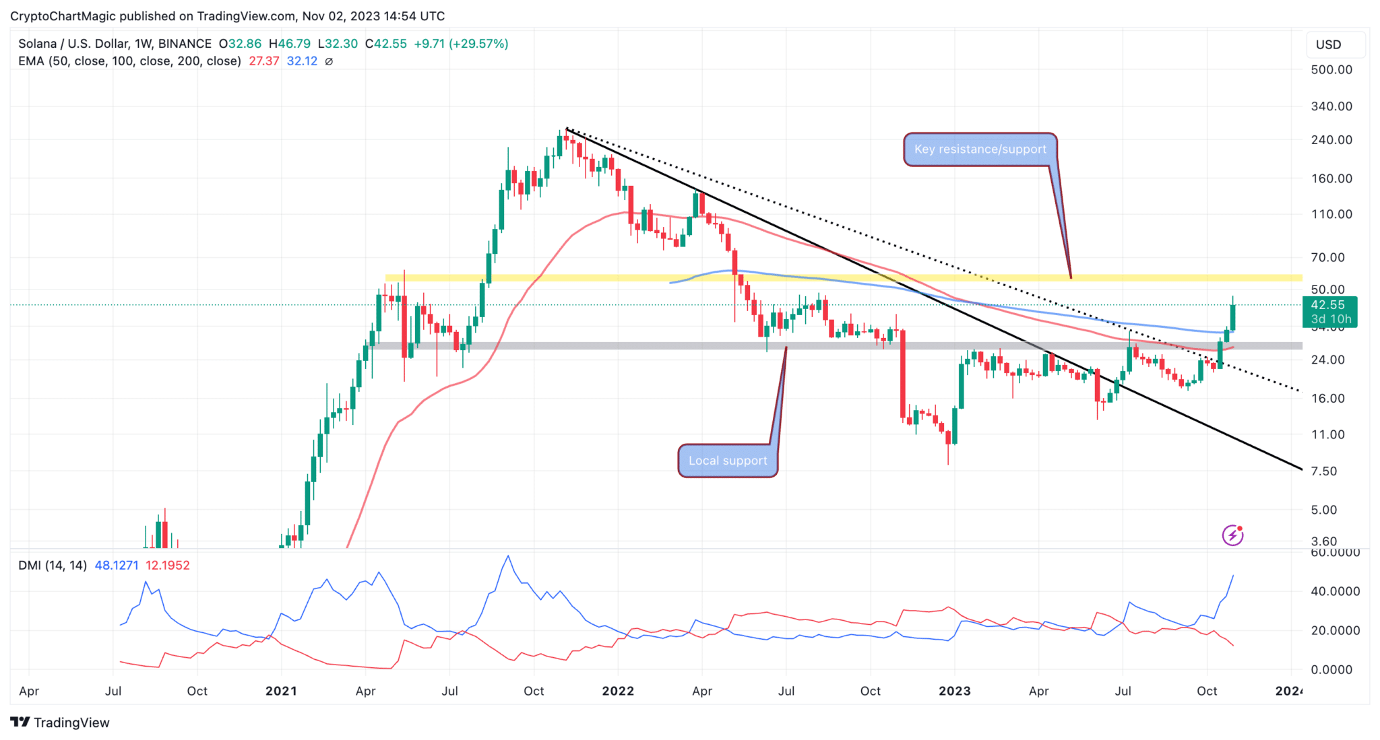The image size is (1380, 740).
Task: Click the CryptoChartMagic published header text
Action: point(227,15)
